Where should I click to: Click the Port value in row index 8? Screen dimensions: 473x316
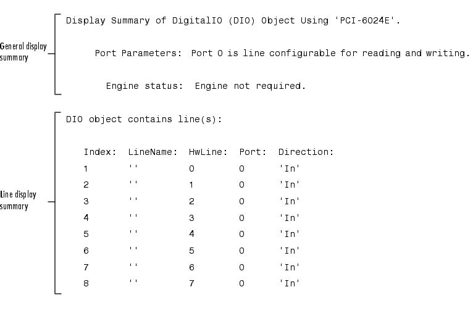(x=241, y=283)
